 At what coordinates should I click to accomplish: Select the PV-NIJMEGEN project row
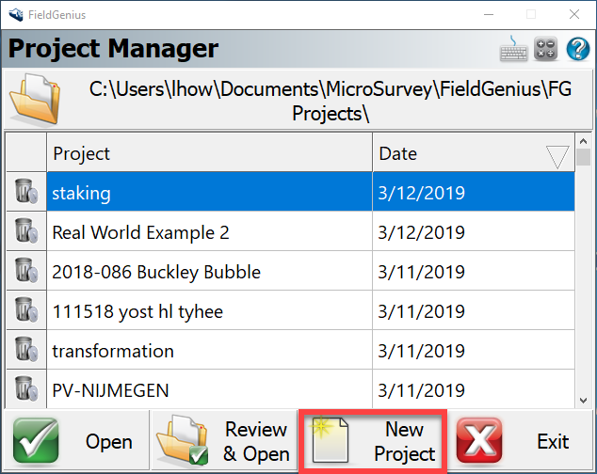[x=209, y=387]
